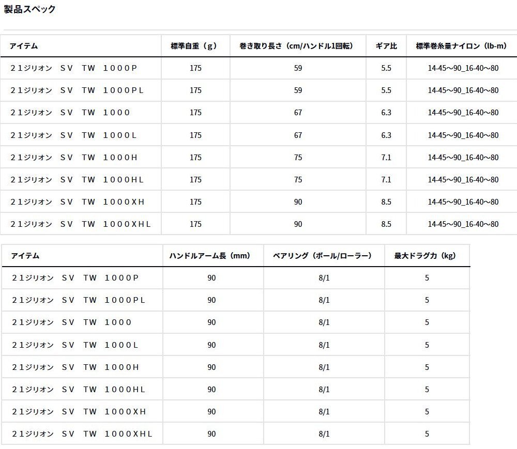The width and height of the screenshot is (517, 449).
Task: Click the 最大ドラグ力（kg） column header
Action: 425,255
